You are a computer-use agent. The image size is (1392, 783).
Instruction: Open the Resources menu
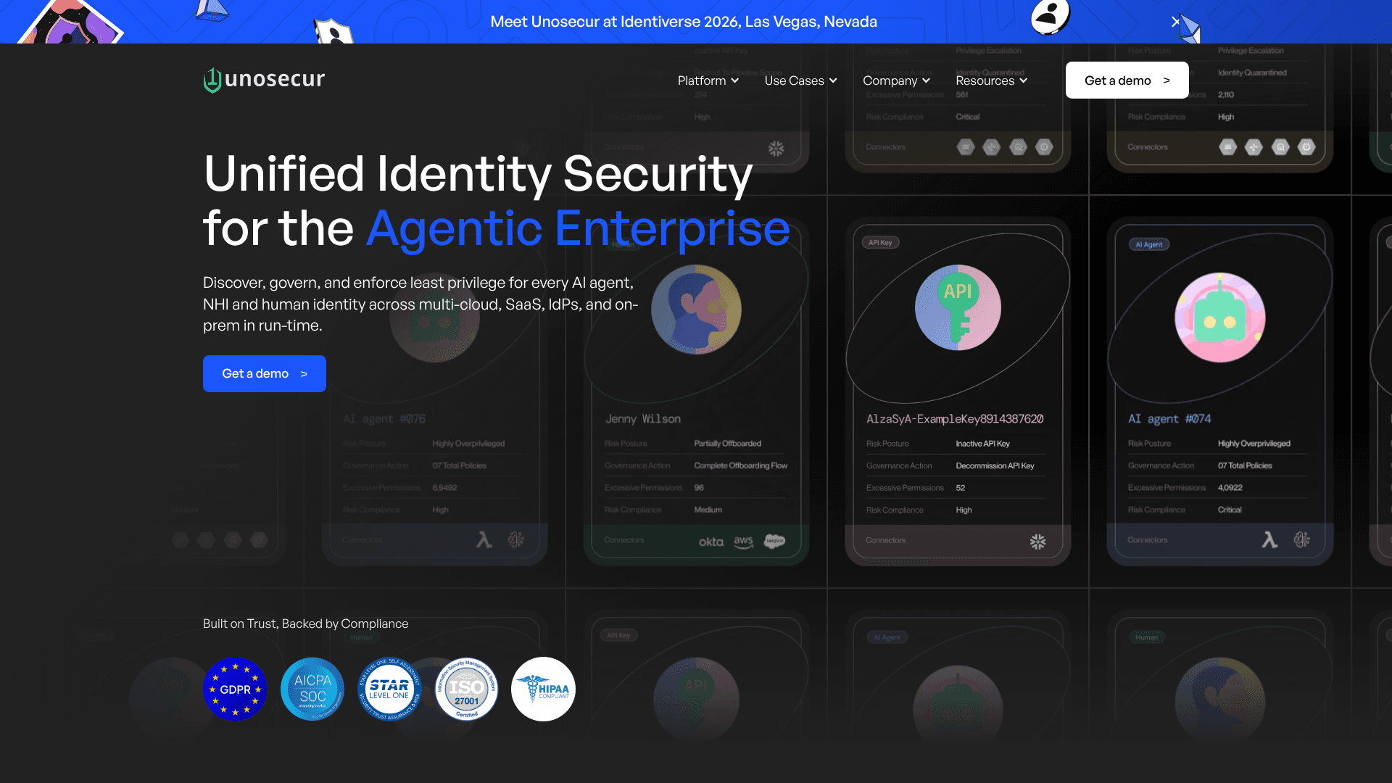point(991,80)
